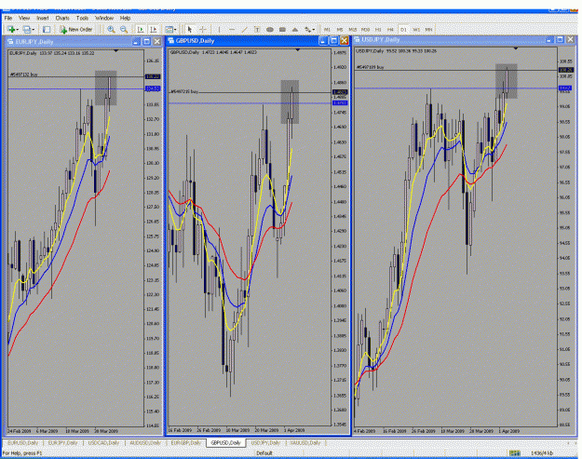Click the connection status bars icon

coord(514,453)
